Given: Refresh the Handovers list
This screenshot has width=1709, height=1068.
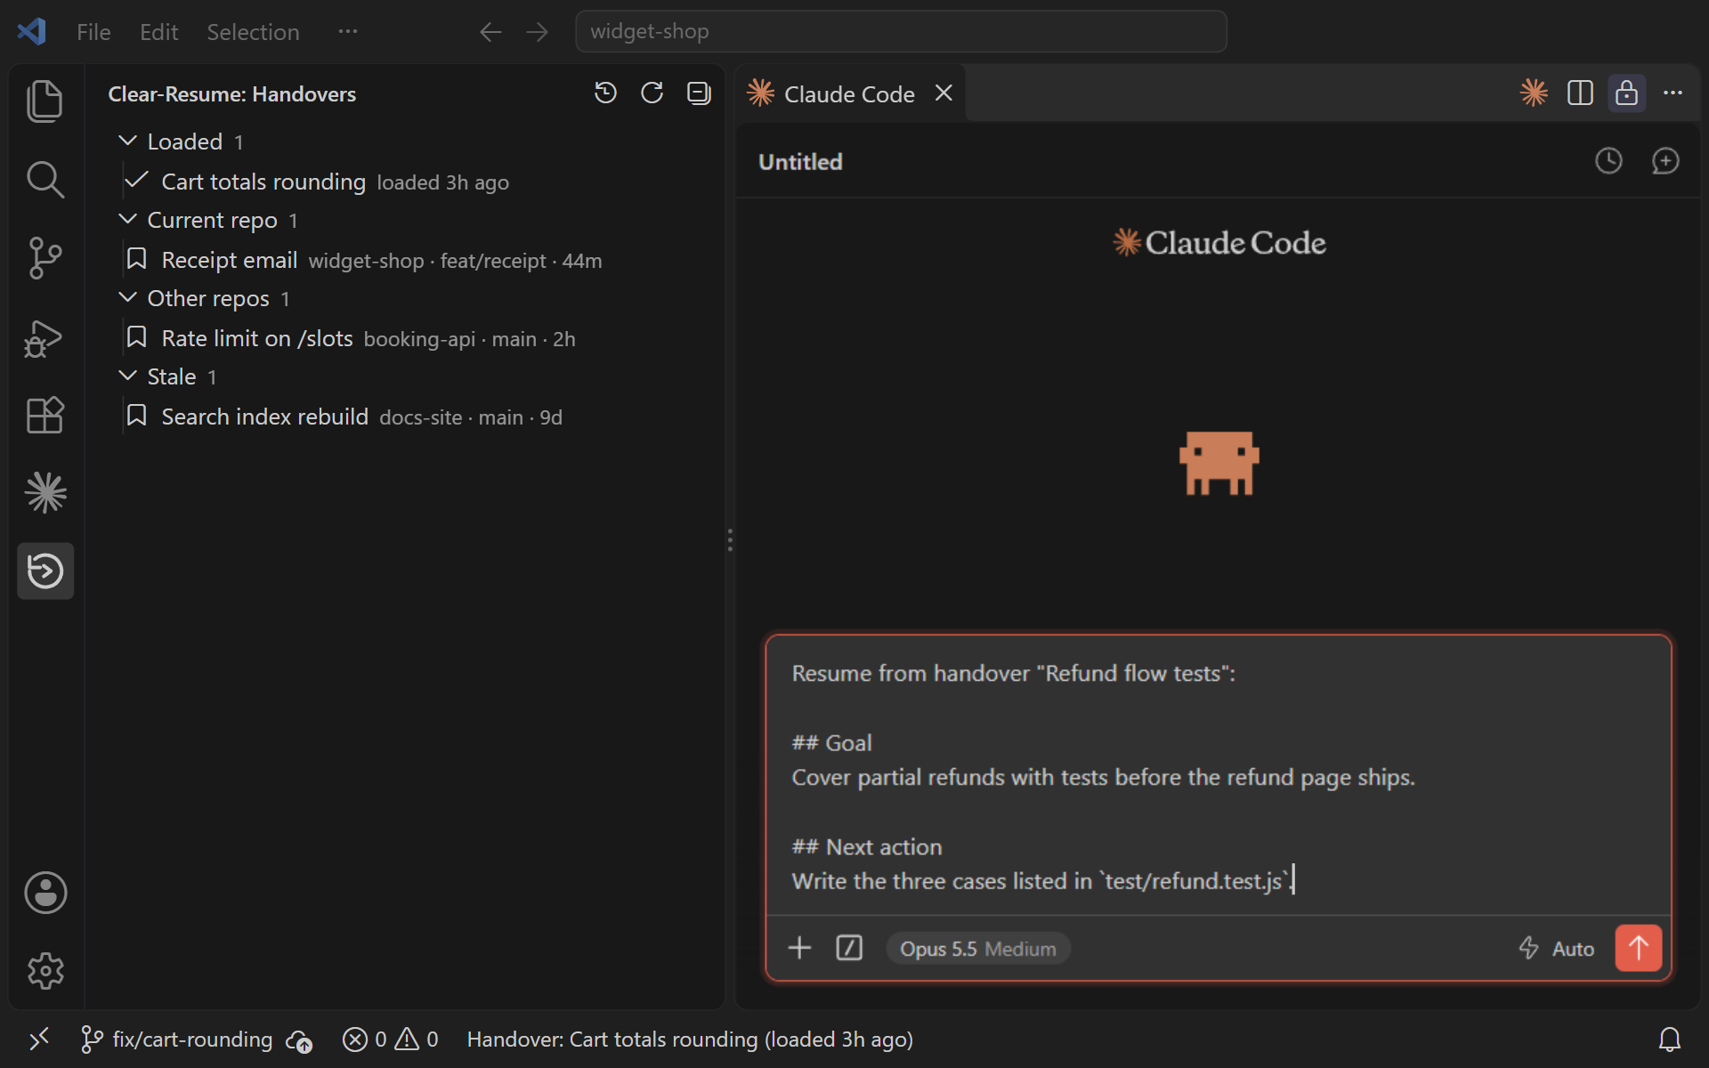Looking at the screenshot, I should point(652,93).
